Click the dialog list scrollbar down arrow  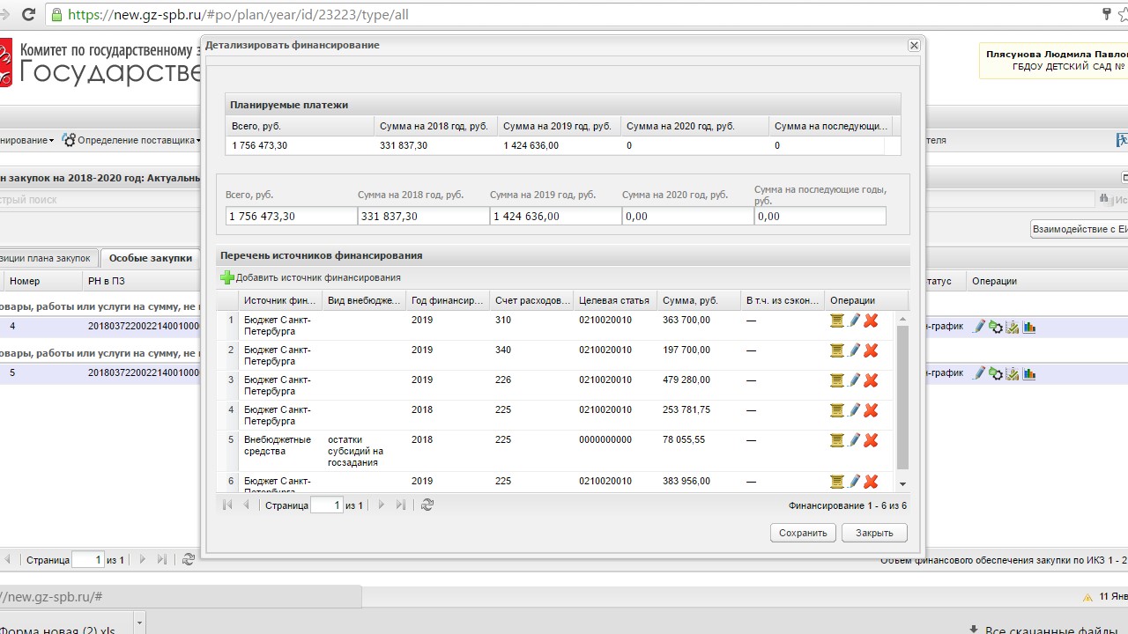click(902, 484)
